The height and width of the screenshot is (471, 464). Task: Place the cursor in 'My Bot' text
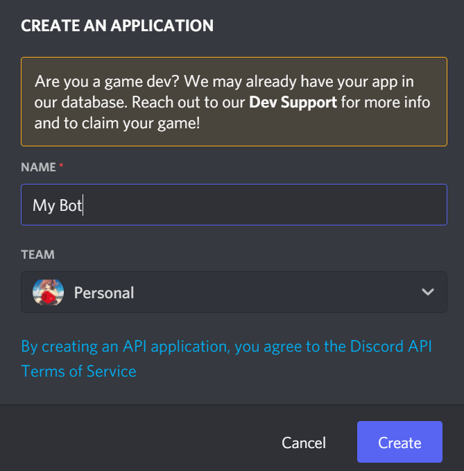pos(57,205)
